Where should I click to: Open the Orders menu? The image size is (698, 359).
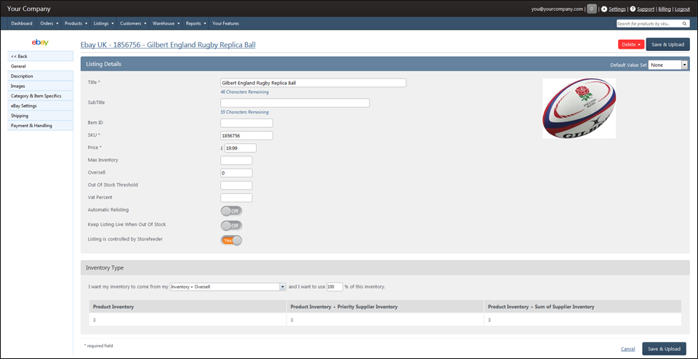click(x=49, y=23)
